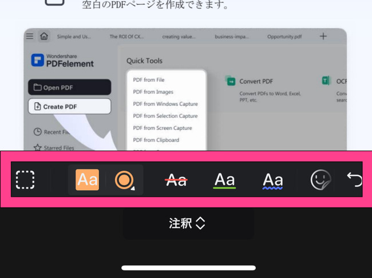Click the Open PDF button
The height and width of the screenshot is (278, 372).
click(69, 87)
